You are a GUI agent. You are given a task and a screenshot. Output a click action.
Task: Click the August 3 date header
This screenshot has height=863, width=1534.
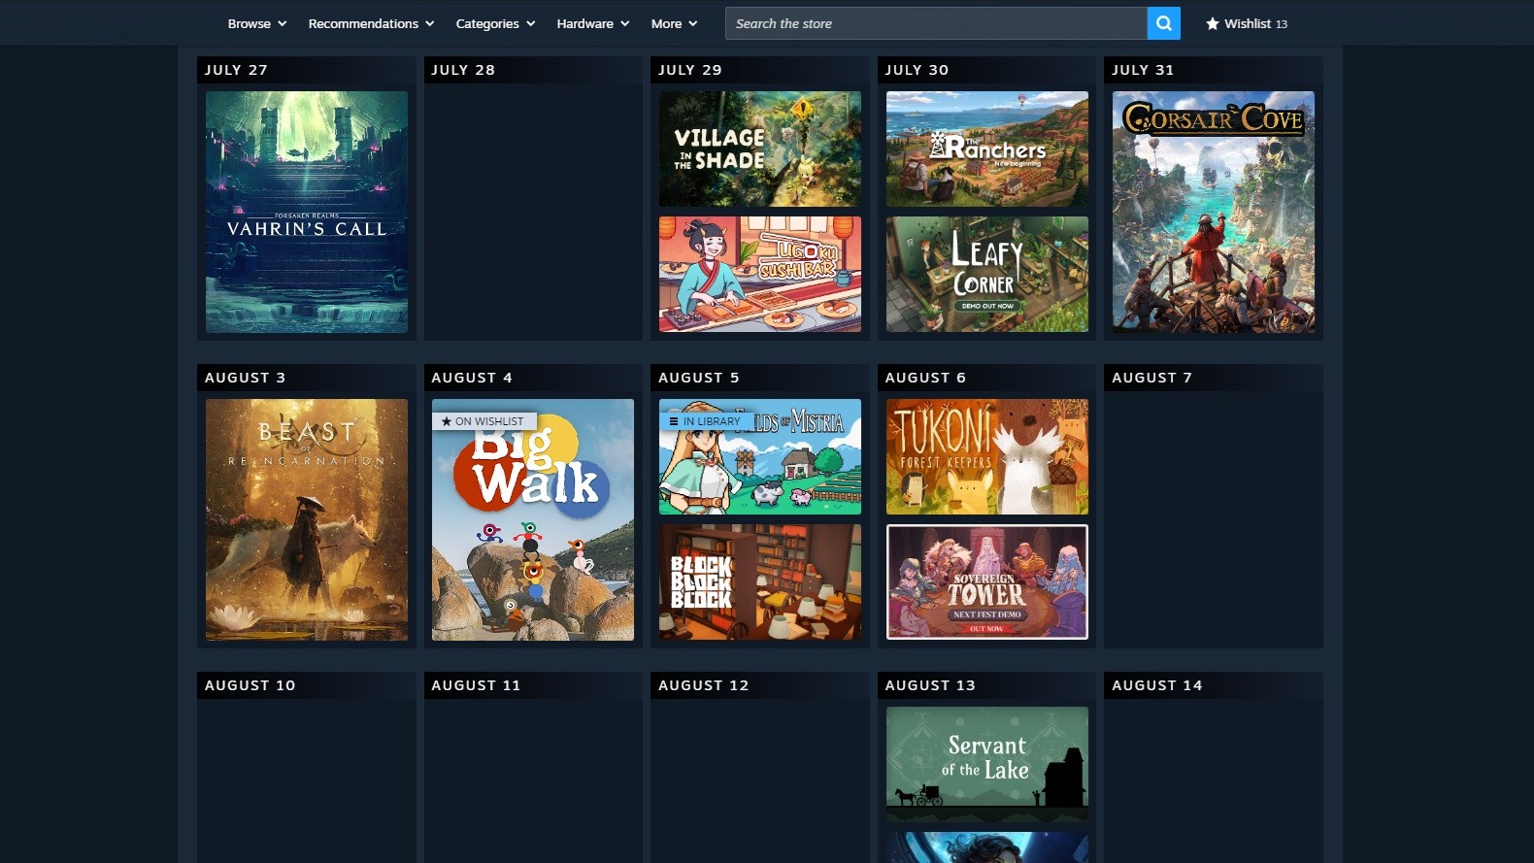tap(307, 378)
